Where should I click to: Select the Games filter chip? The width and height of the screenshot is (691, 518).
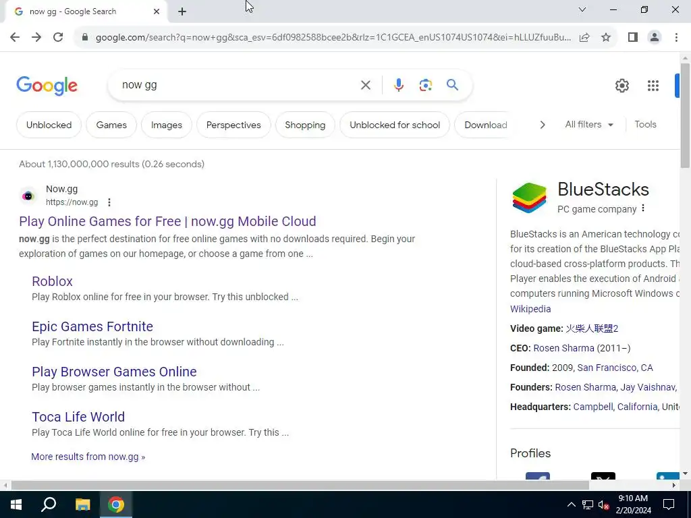[111, 125]
